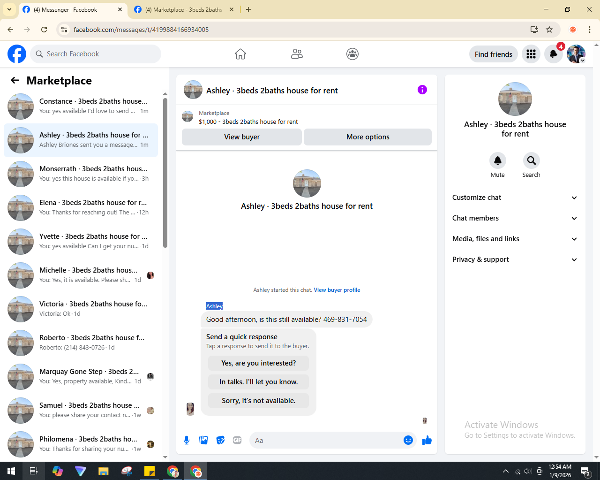Open conversation information purple icon
The width and height of the screenshot is (600, 480).
[422, 90]
